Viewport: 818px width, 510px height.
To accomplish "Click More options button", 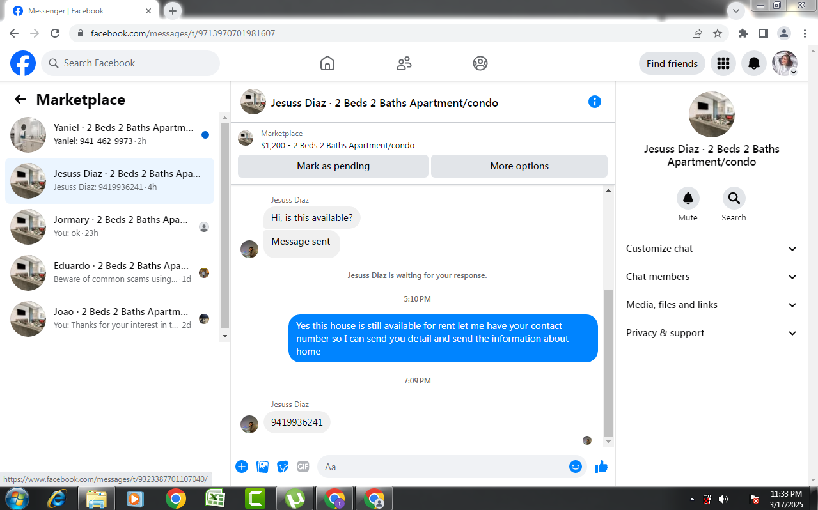I will 519,166.
